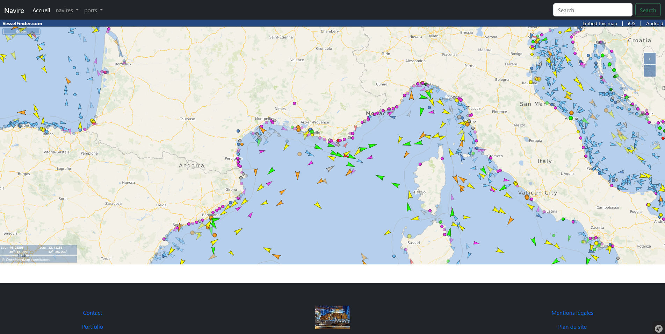The width and height of the screenshot is (665, 334).
Task: Click the Perugia label on the map
Action: coord(535,141)
